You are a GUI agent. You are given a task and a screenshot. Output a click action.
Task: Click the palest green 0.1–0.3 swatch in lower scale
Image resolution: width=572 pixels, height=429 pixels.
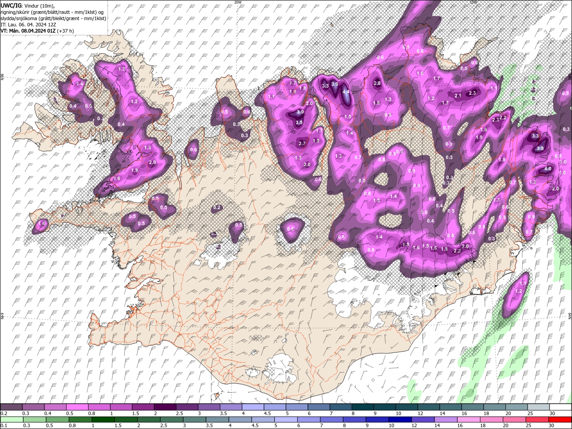point(12,420)
